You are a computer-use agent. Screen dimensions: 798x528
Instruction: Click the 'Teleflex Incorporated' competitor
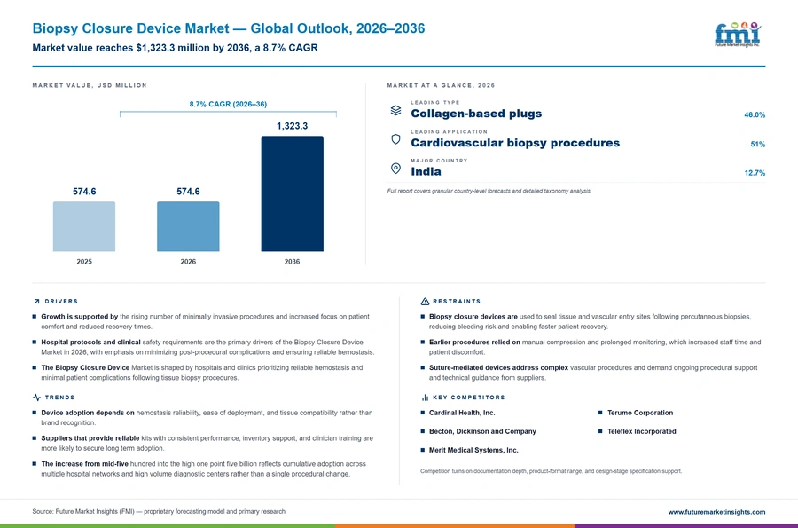[642, 431]
